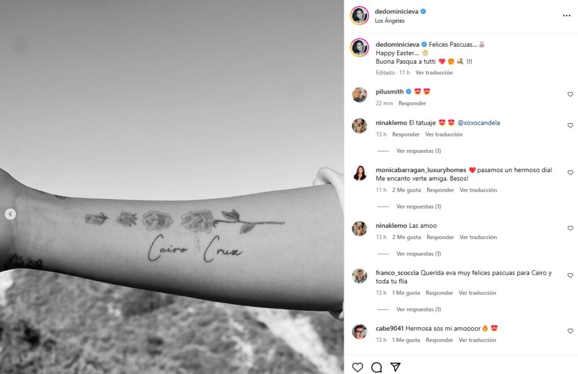Expand replies under monicabarragan_luxuryhomes comment
578x374 pixels.
(x=418, y=206)
